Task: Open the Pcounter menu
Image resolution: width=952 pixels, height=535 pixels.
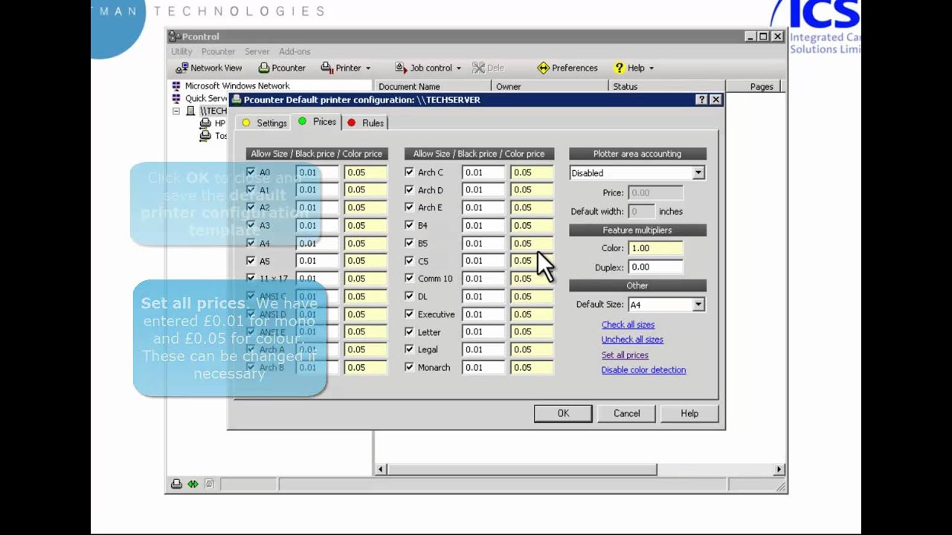Action: pyautogui.click(x=218, y=51)
